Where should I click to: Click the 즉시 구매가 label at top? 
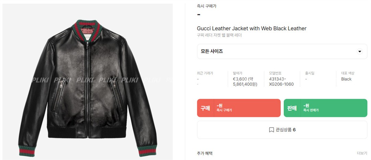[x=206, y=6]
